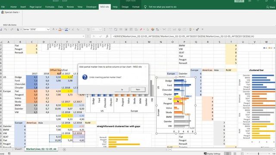Screen dimensions: 276x155
Task: Click the horizontal scrollbar left arrow
Action: point(170,149)
